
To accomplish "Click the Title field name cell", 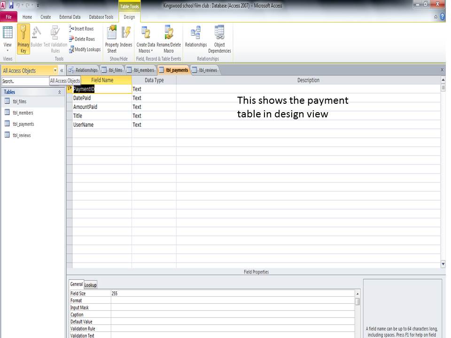I will (x=102, y=116).
